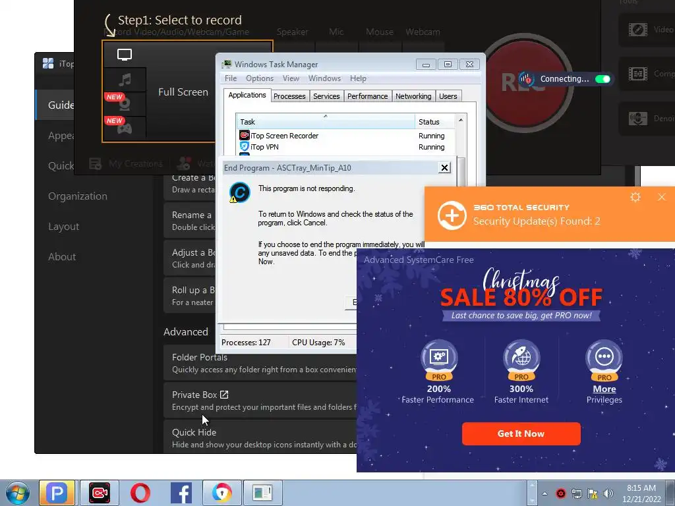Select the Applications tab
Screen dimensions: 675x506
point(247,95)
